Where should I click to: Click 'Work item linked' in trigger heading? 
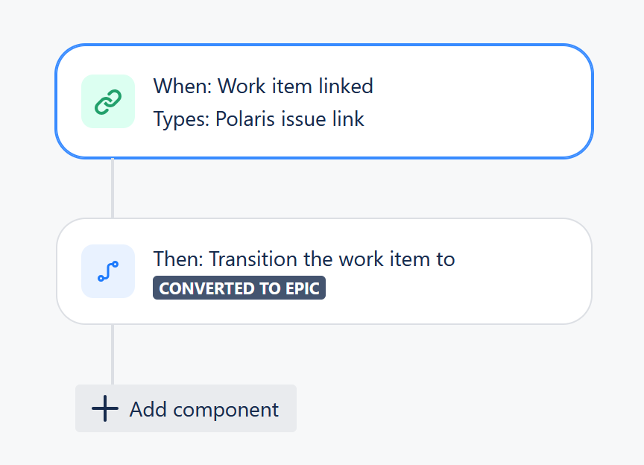(x=295, y=86)
